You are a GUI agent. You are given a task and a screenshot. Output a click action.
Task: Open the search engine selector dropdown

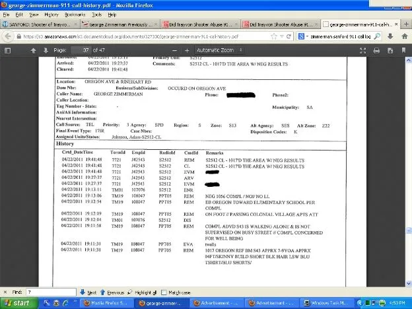tap(304, 37)
